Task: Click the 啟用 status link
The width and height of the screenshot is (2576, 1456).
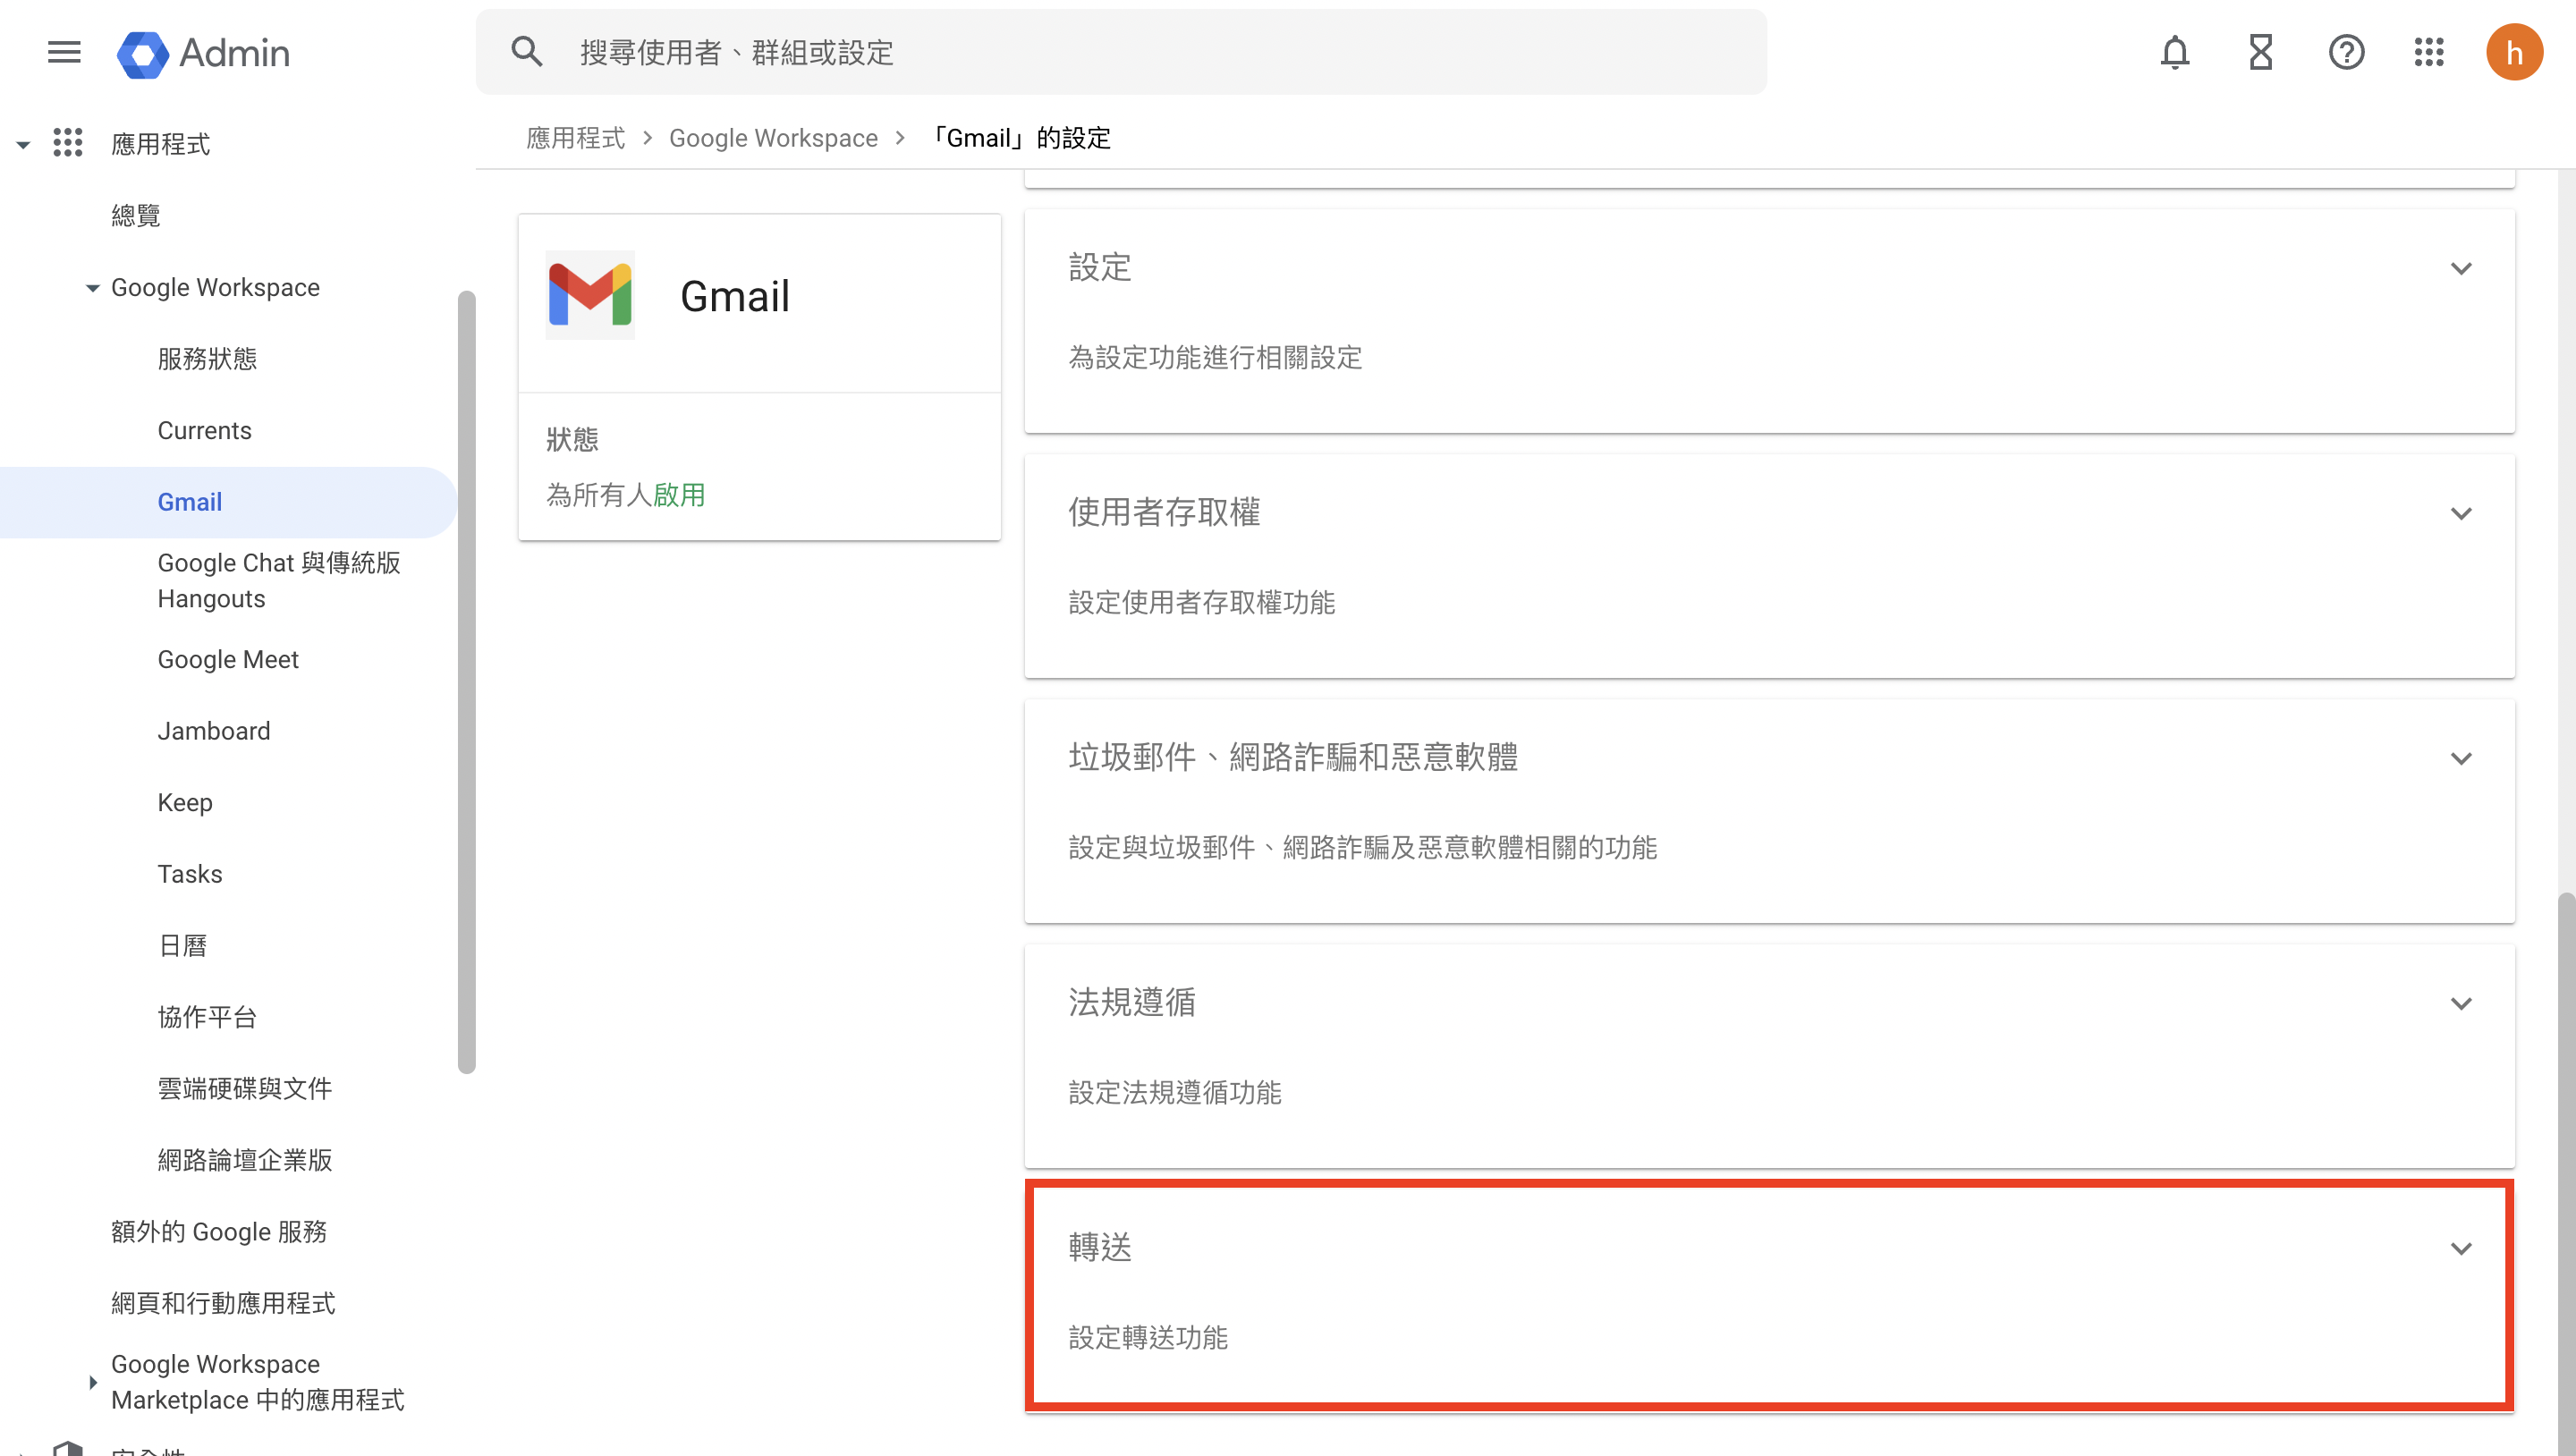Action: click(679, 494)
